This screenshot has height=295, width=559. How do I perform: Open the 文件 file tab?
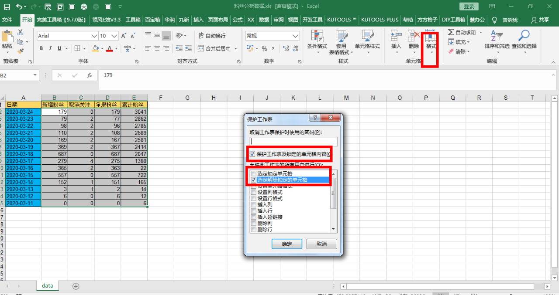coord(7,20)
